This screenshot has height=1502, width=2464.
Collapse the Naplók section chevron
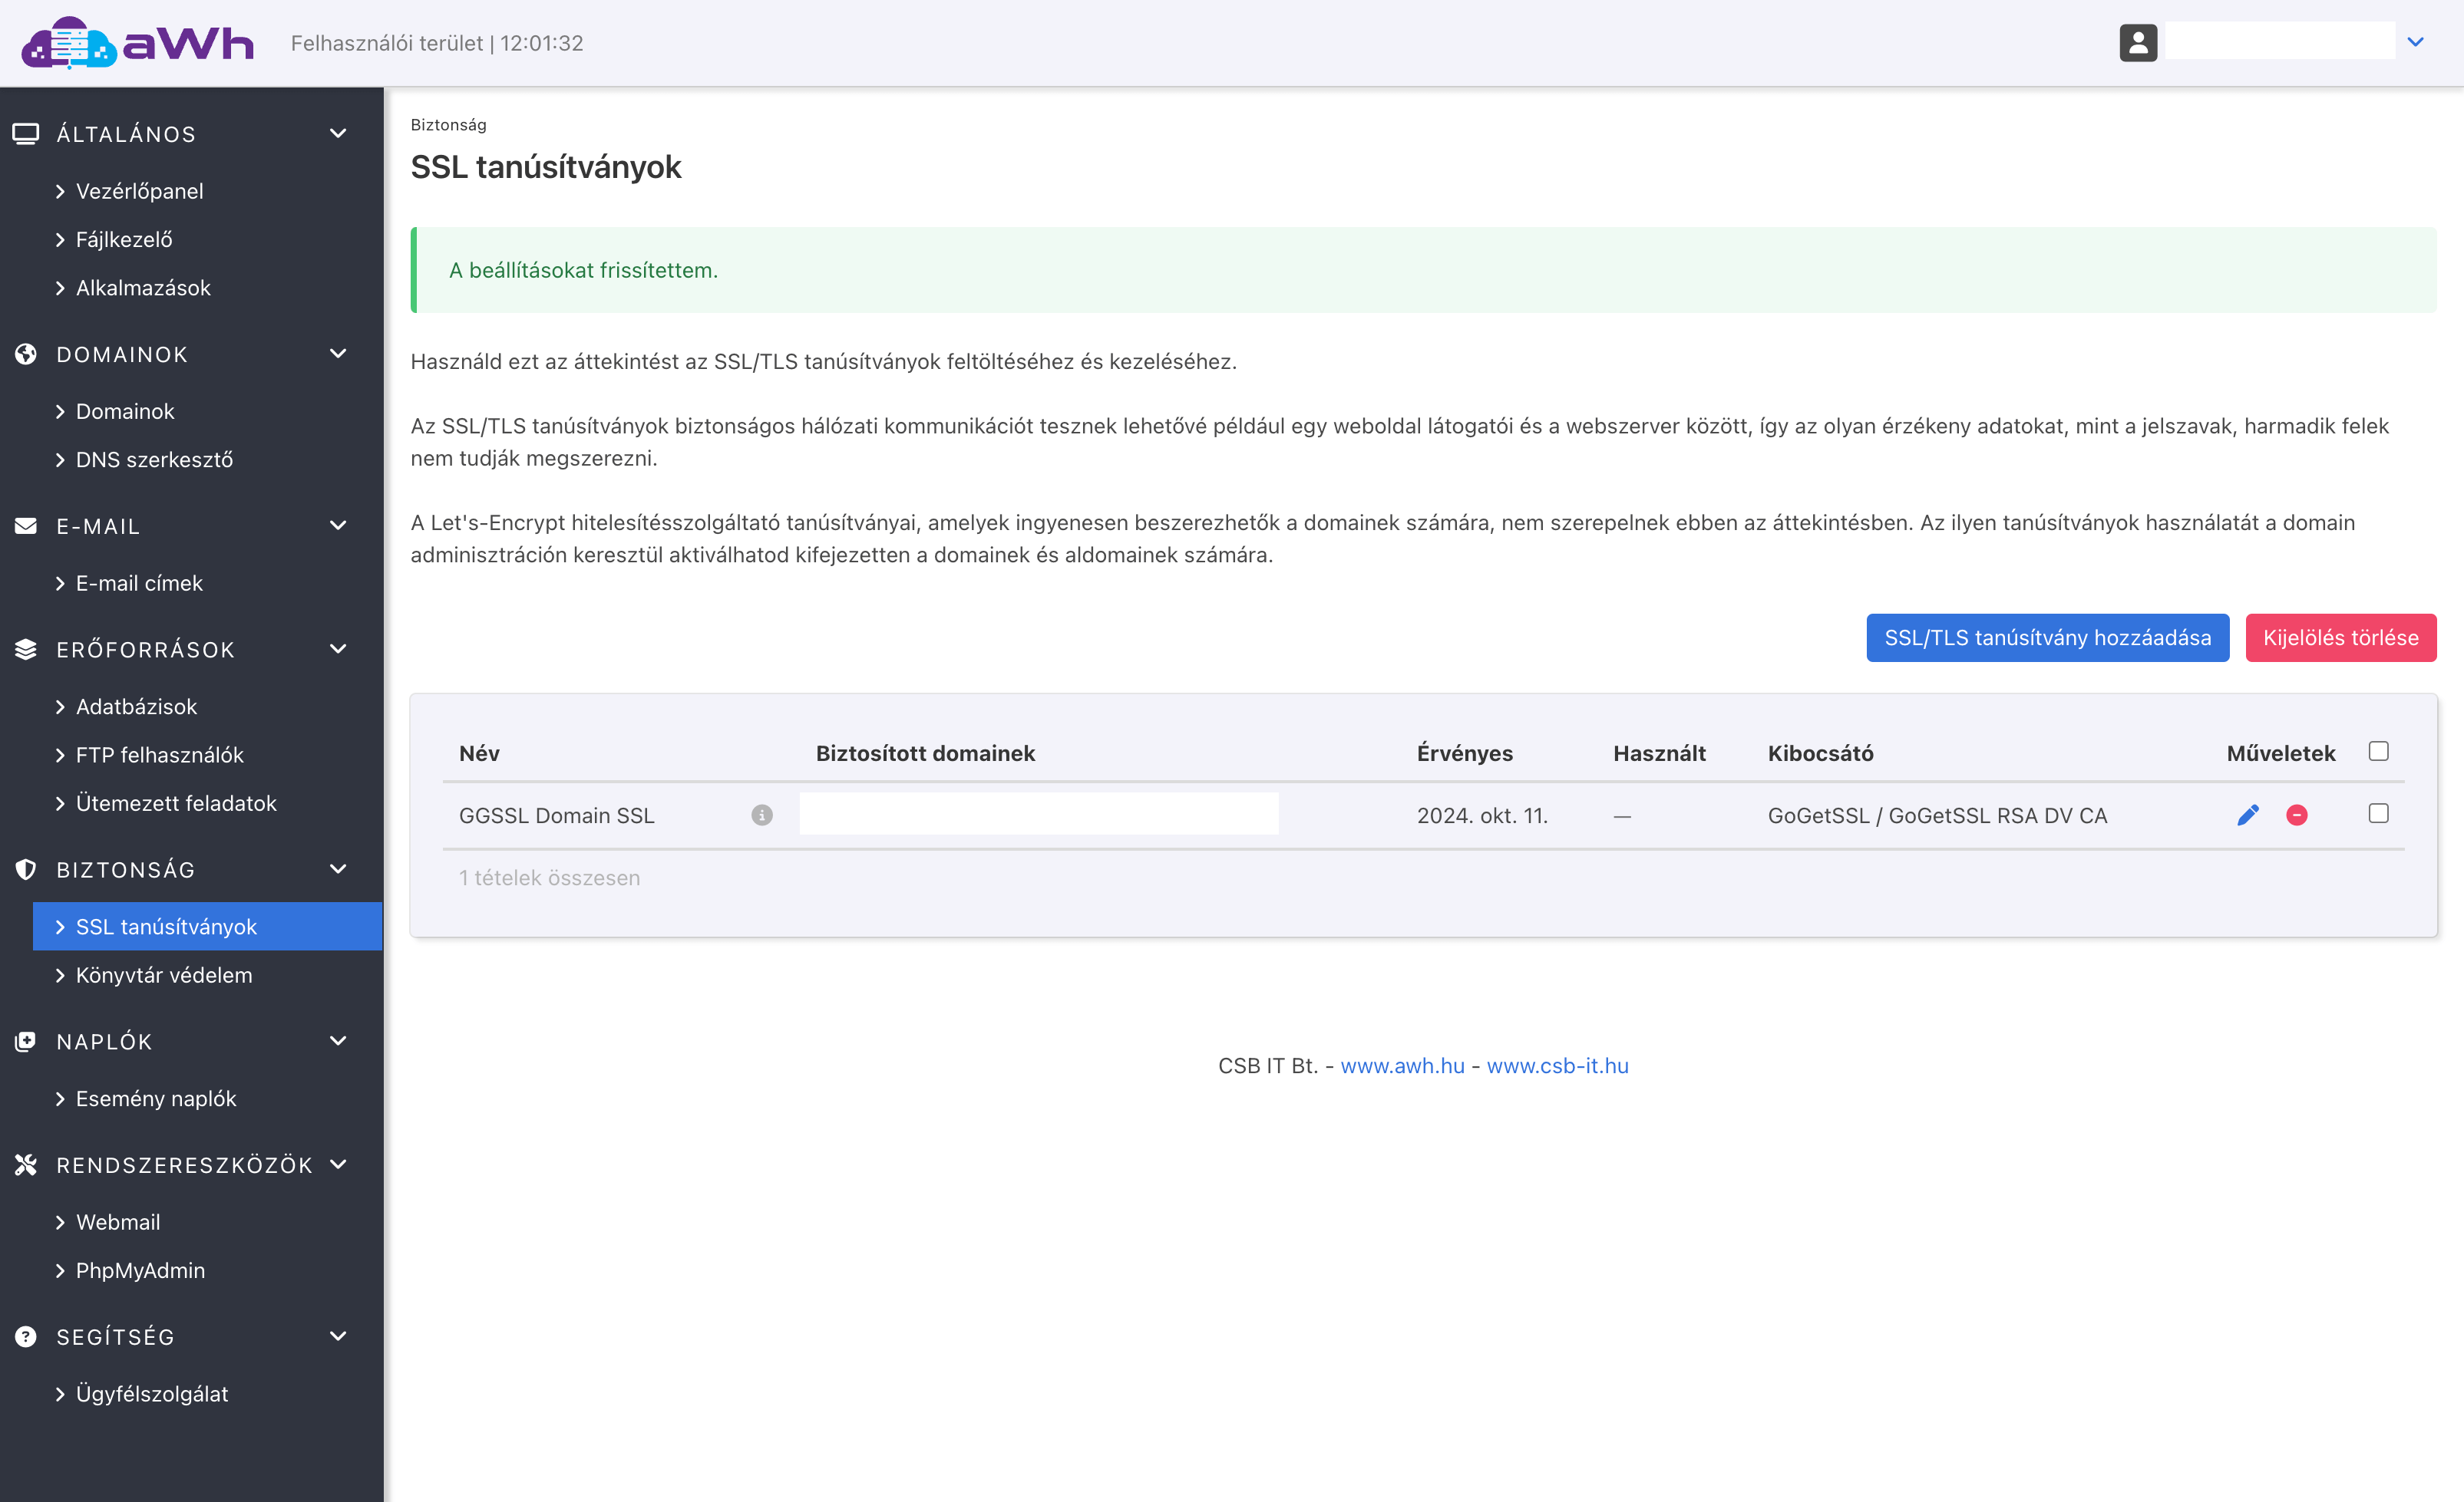point(338,1041)
